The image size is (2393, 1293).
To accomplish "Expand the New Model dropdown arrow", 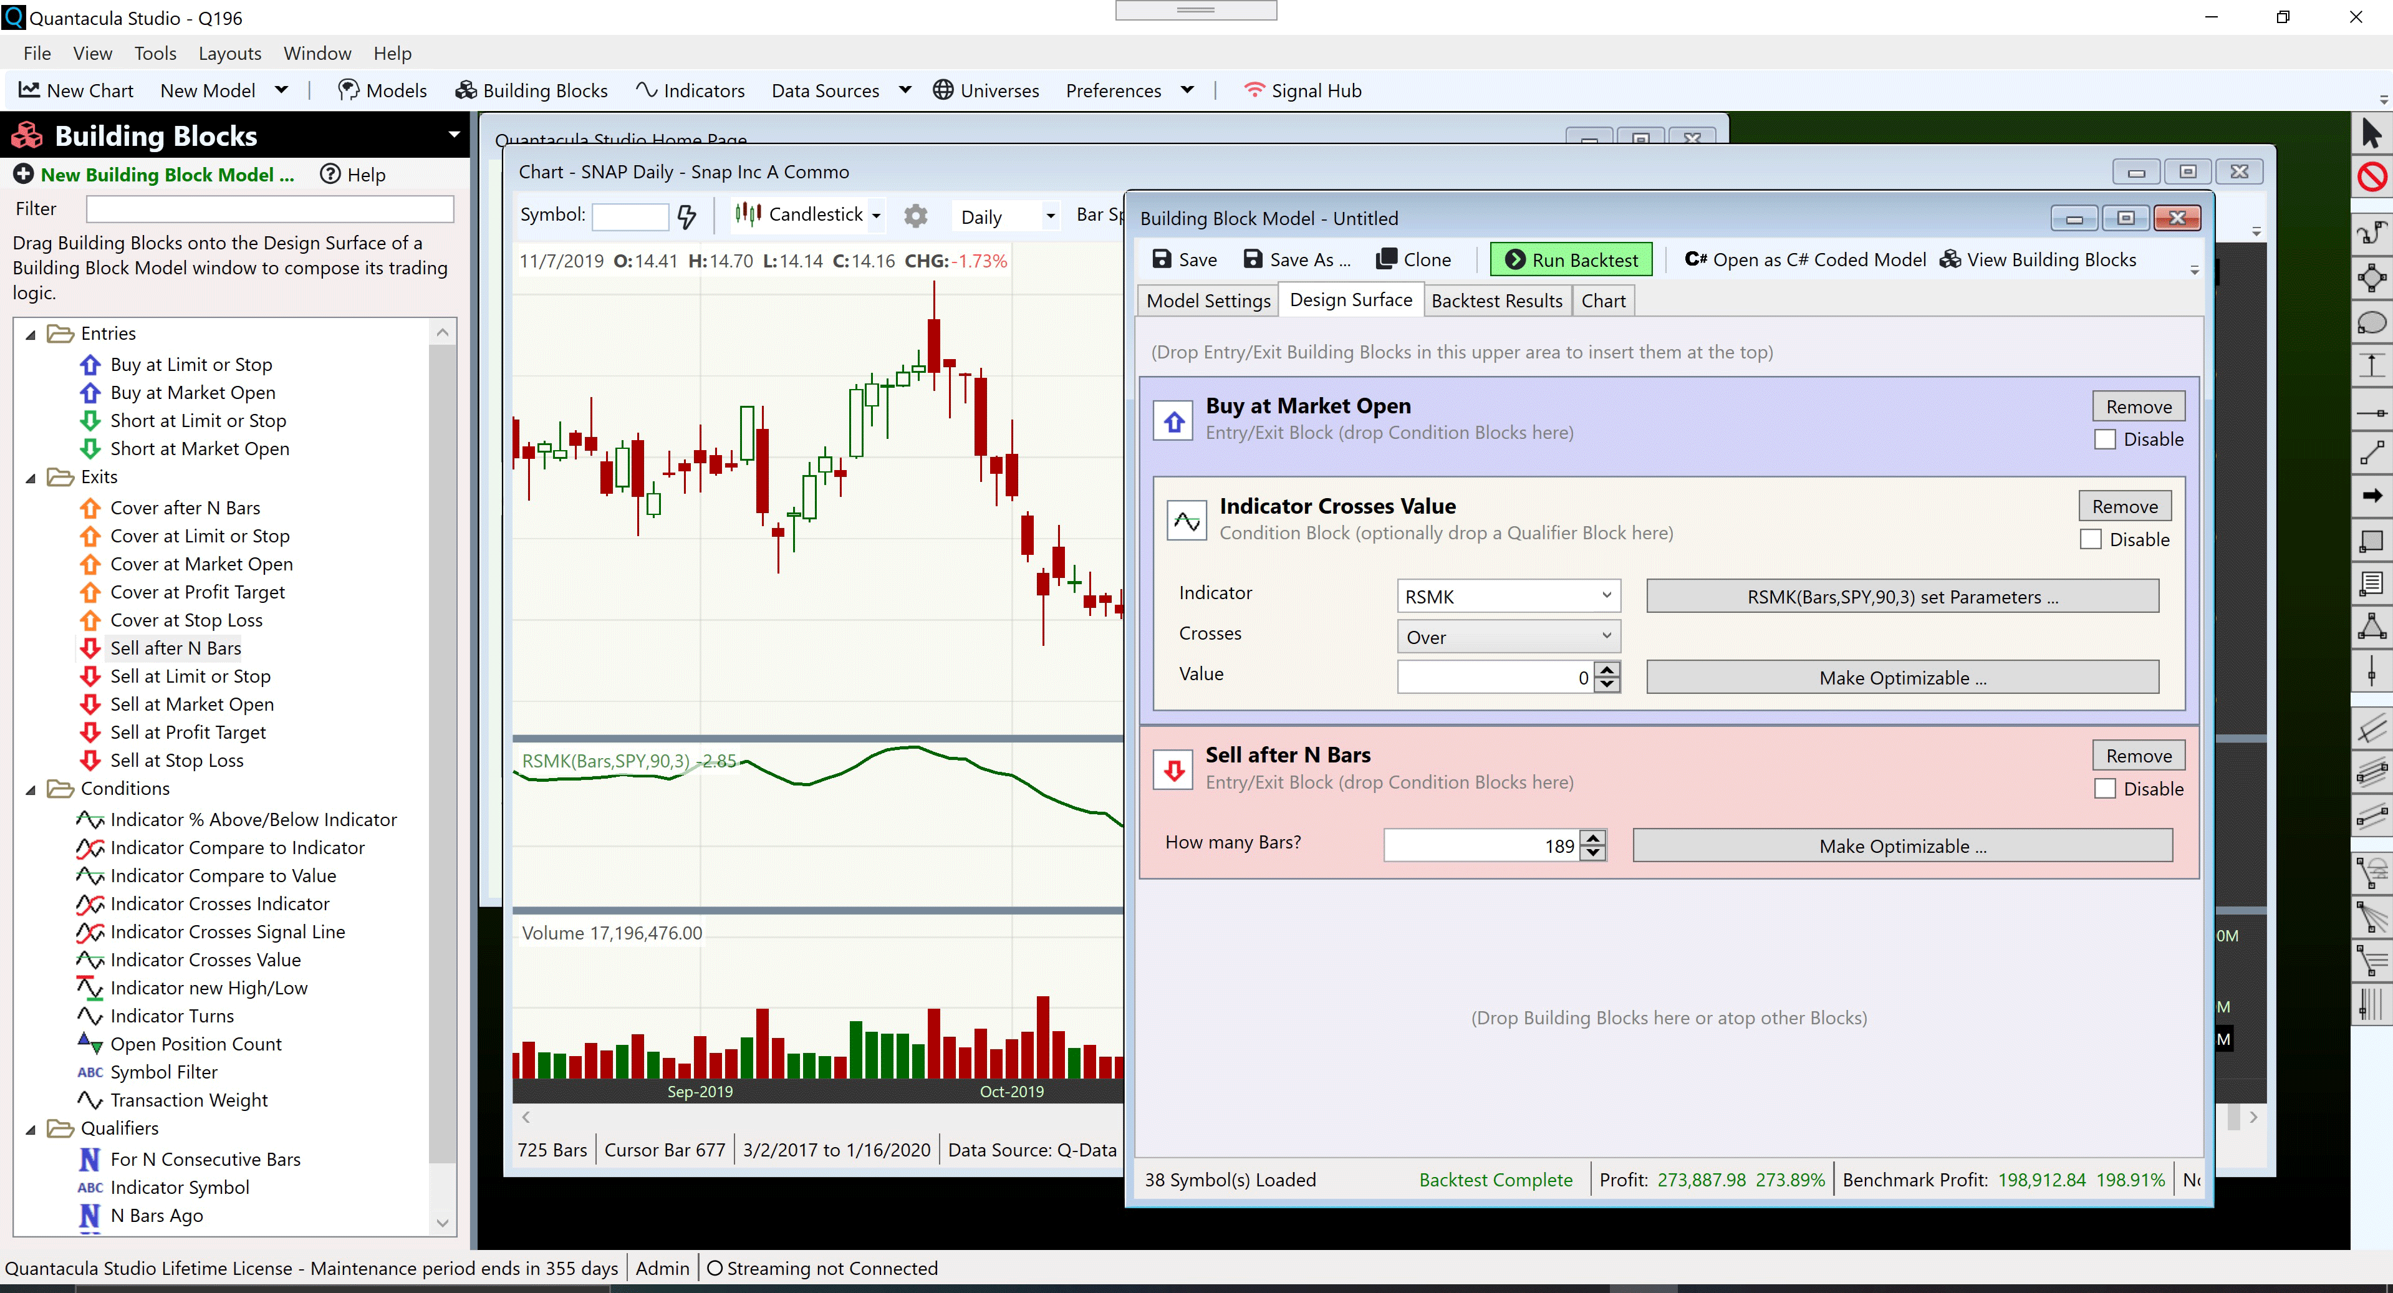I will 281,90.
